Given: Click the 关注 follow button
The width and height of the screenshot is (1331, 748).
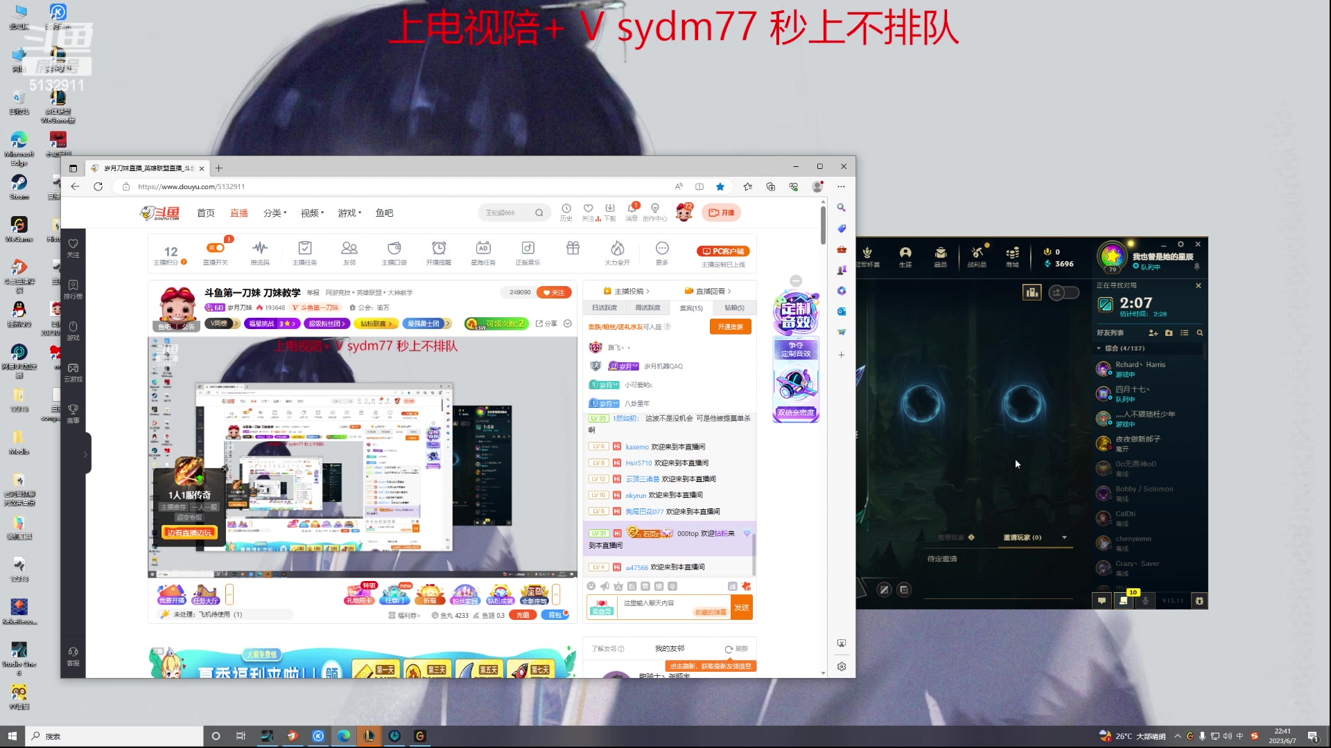Looking at the screenshot, I should coord(554,292).
